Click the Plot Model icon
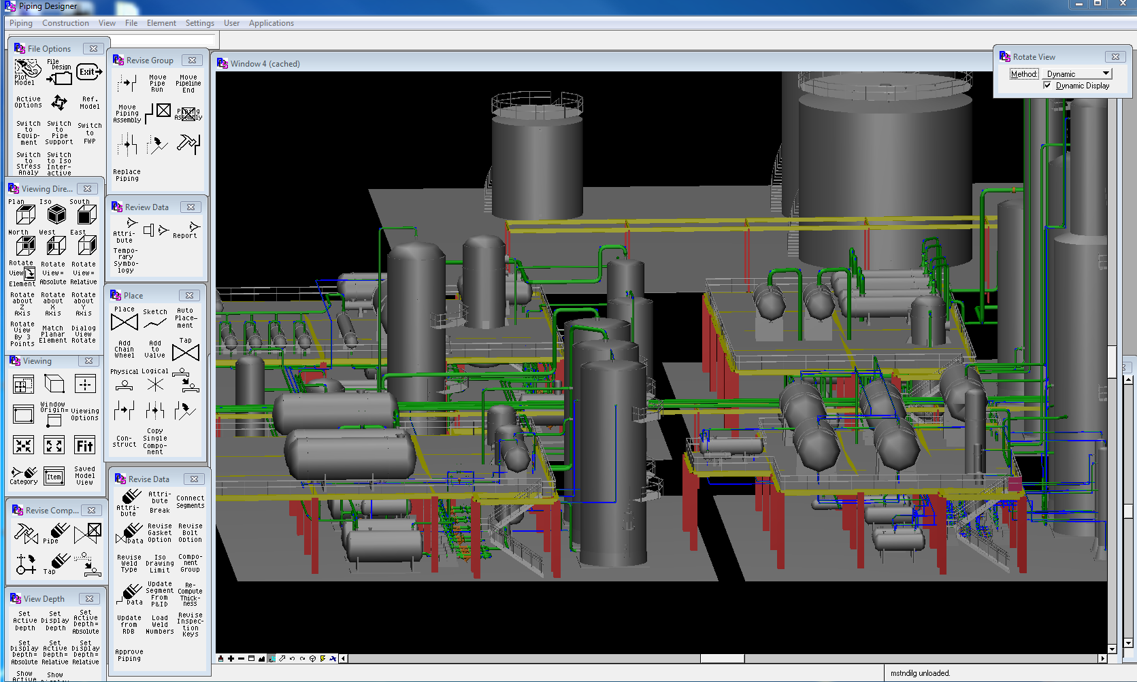Viewport: 1137px width, 682px height. [27, 69]
